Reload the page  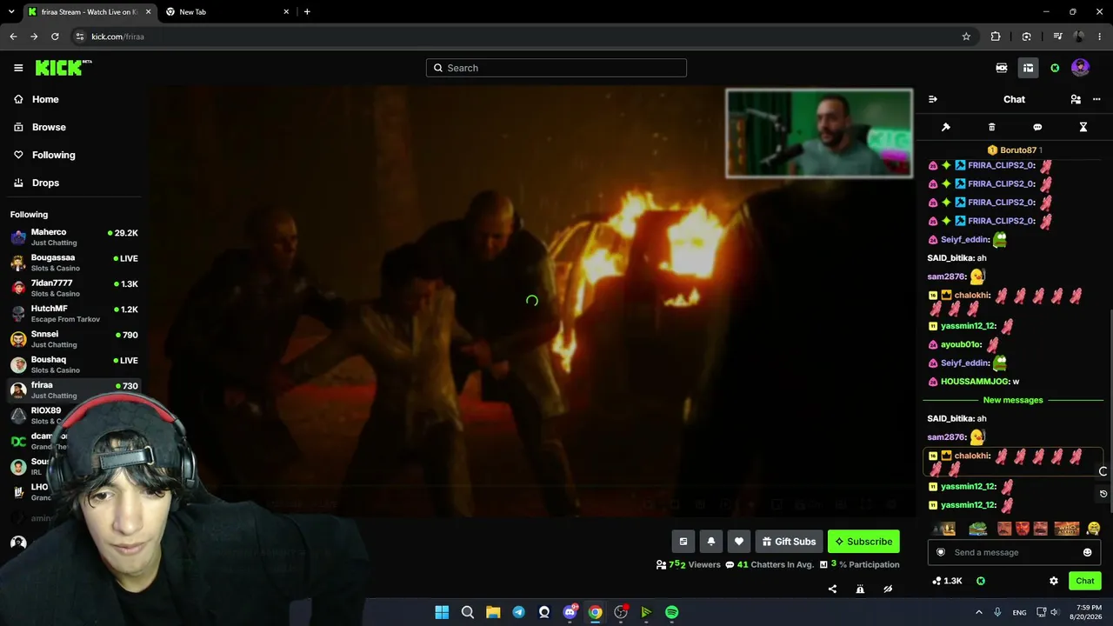[x=55, y=37]
